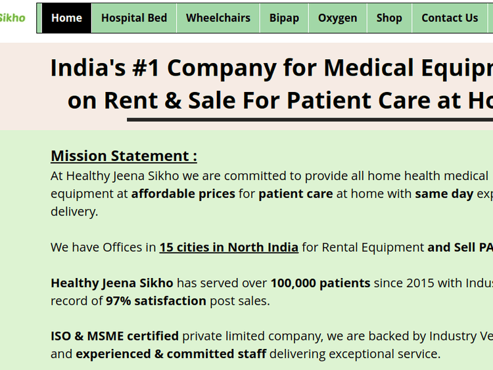Viewport: 493px width, 370px height.
Task: Click the bold 'Healthy Jeena Sikho' name
Action: click(x=112, y=283)
